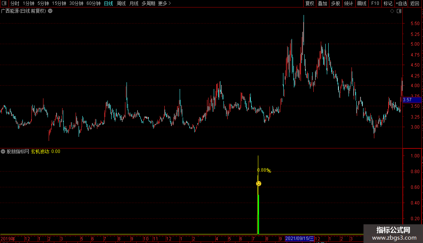Click the 5.50 price axis label

coord(415,24)
